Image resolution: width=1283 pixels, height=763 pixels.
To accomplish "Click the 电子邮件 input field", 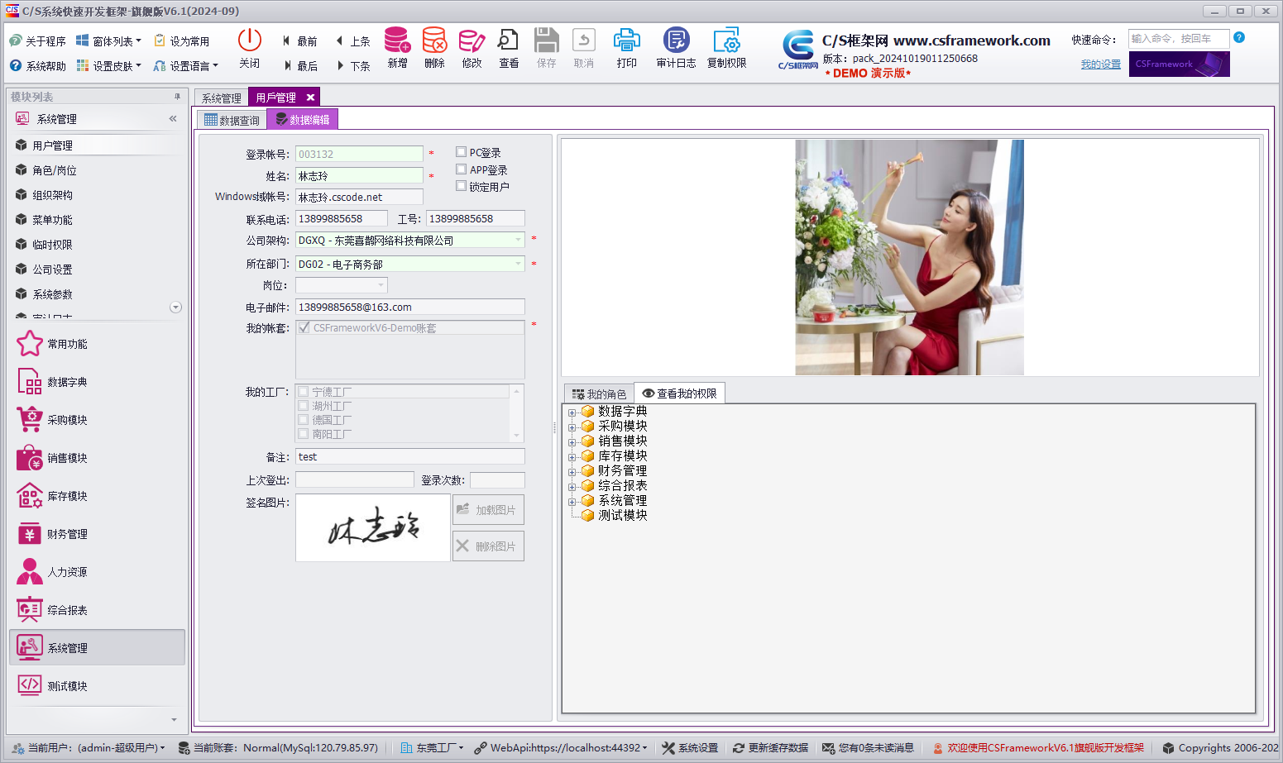I will click(410, 307).
